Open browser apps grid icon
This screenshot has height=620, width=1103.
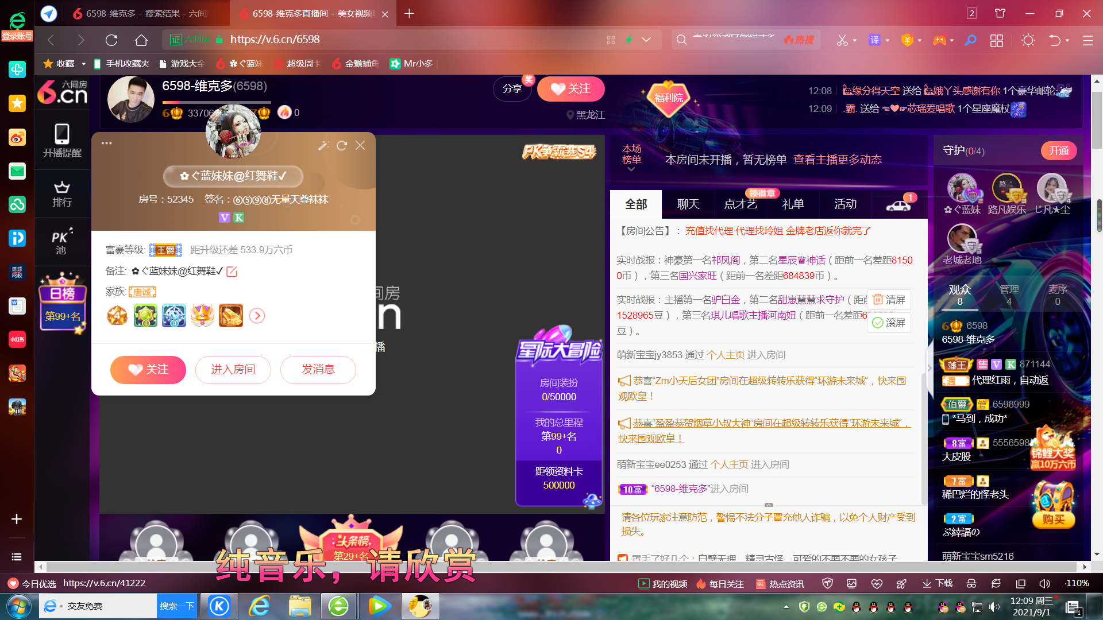(997, 40)
